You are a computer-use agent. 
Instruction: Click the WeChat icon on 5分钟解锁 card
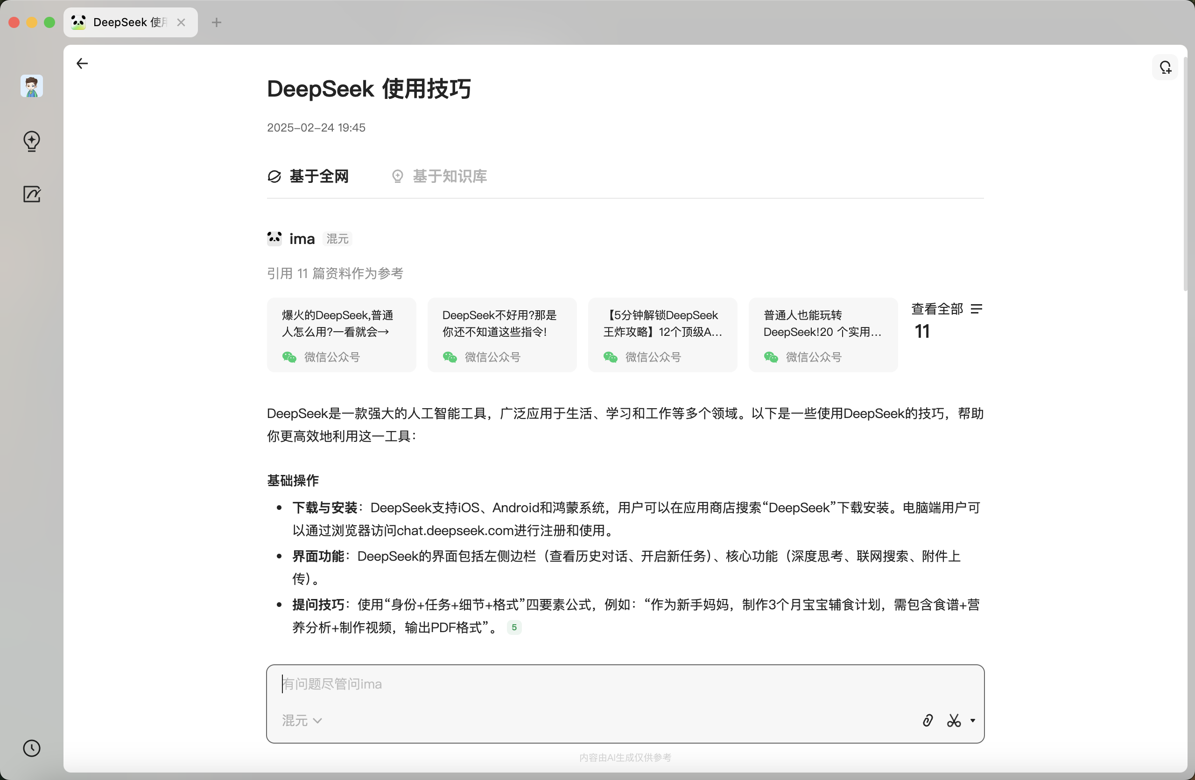611,357
